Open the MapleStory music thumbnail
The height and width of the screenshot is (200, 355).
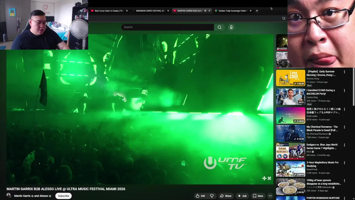tap(290, 169)
